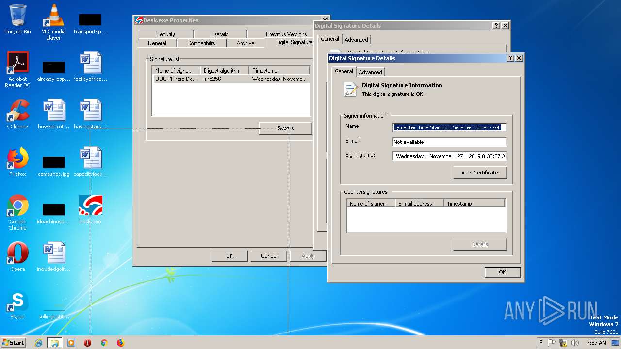The width and height of the screenshot is (621, 349).
Task: Open Previous Versions tab
Action: (286, 34)
